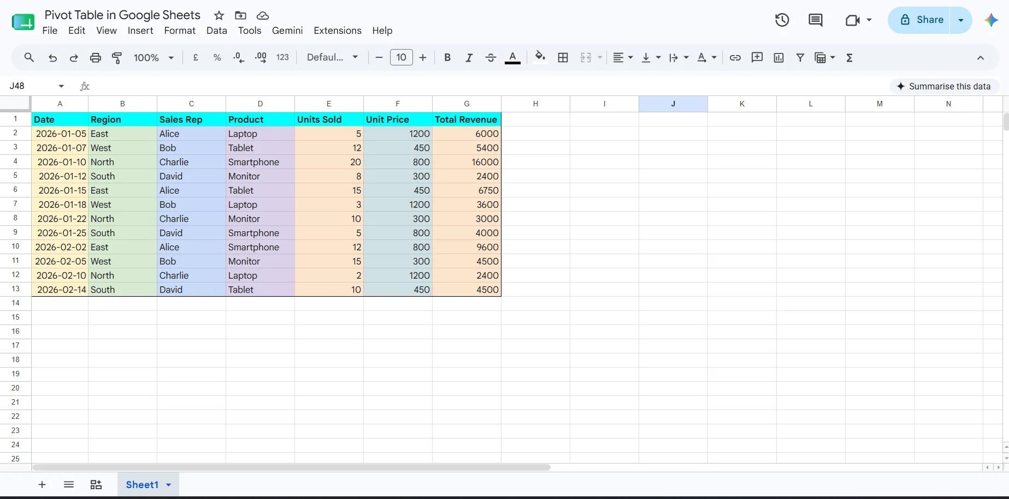Open the Functions sigma menu
Viewport: 1009px width, 499px height.
[x=849, y=58]
